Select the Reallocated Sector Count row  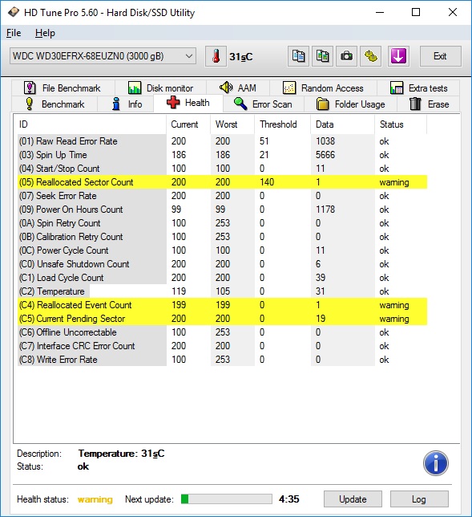223,182
